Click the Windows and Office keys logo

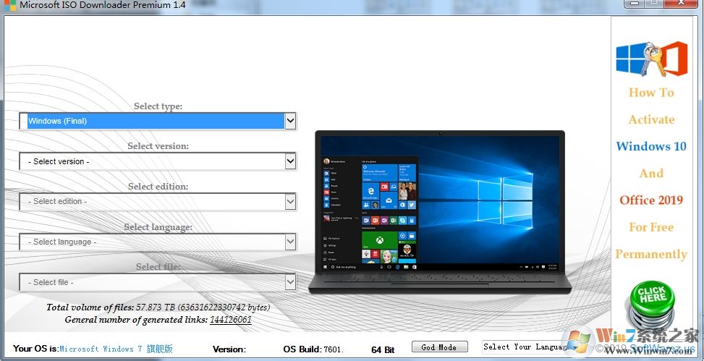pyautogui.click(x=651, y=59)
